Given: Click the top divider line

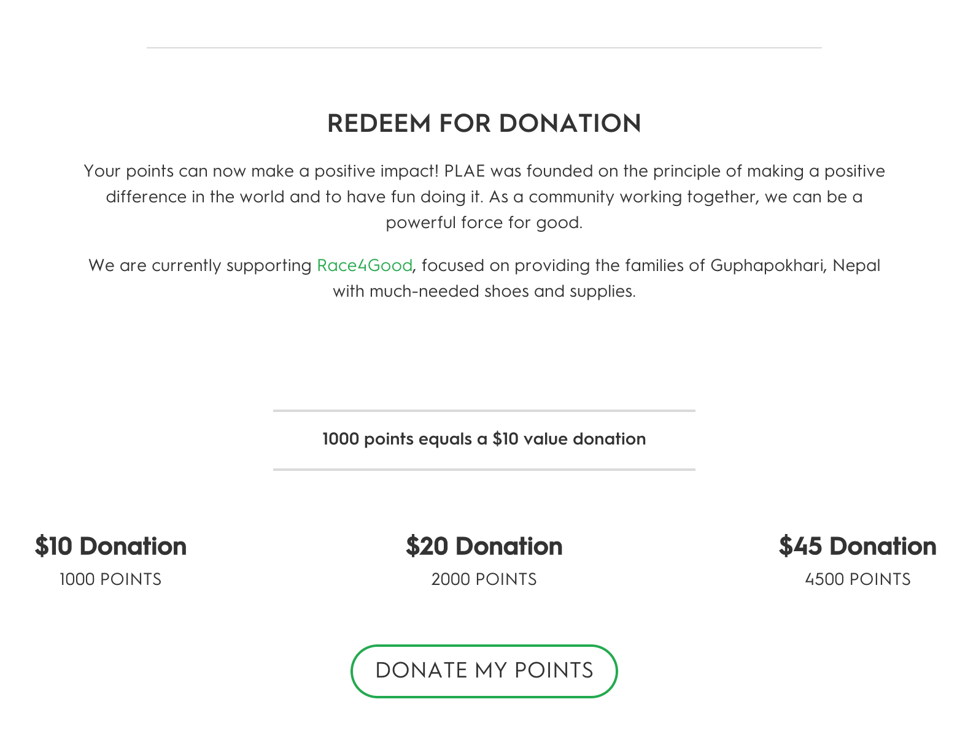Looking at the screenshot, I should 484,45.
